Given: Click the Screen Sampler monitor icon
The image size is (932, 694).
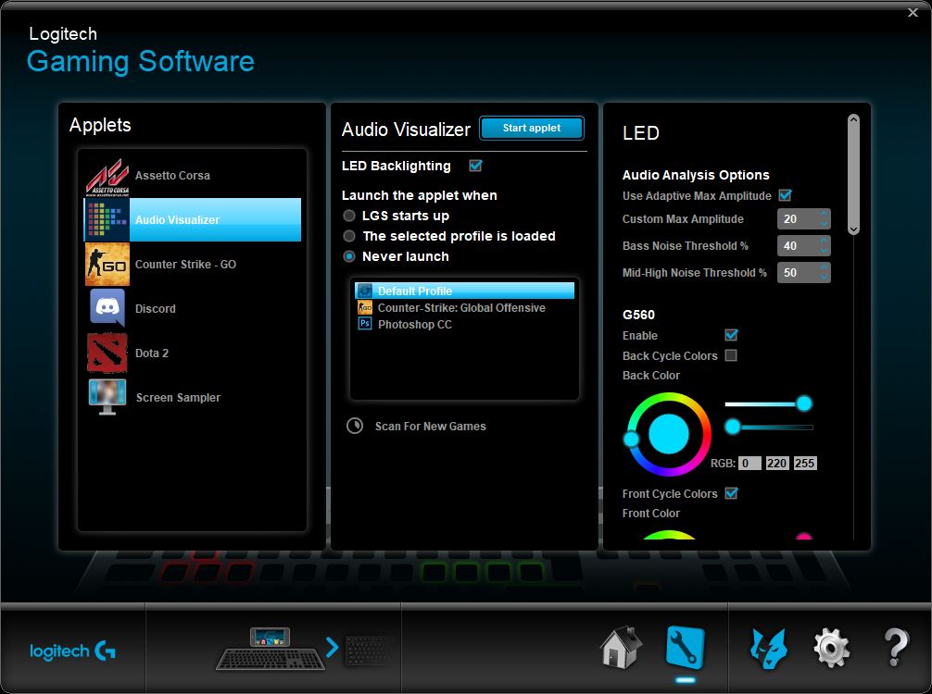Looking at the screenshot, I should (107, 397).
